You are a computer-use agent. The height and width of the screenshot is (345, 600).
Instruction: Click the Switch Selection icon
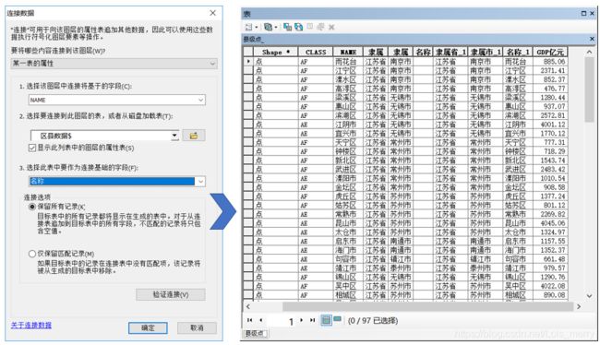tap(298, 27)
